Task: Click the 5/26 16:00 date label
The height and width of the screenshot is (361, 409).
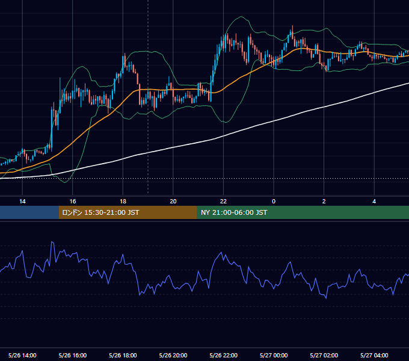Action: 73,355
